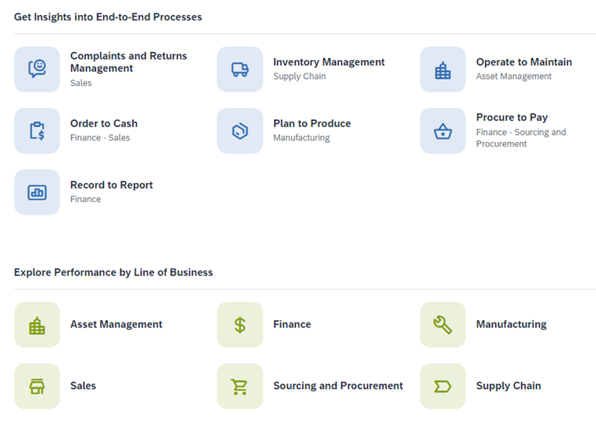Click the Operate to Maintain building icon
This screenshot has height=422, width=596.
click(x=443, y=69)
